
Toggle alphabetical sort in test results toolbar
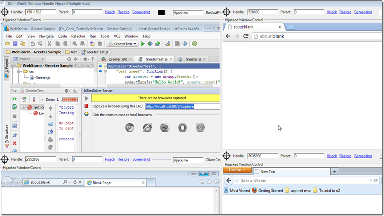tap(34, 99)
